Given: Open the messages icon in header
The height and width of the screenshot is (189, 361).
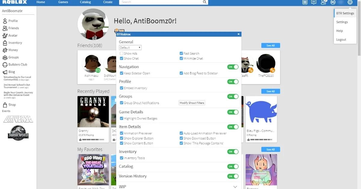Looking at the screenshot, I should click(314, 2).
